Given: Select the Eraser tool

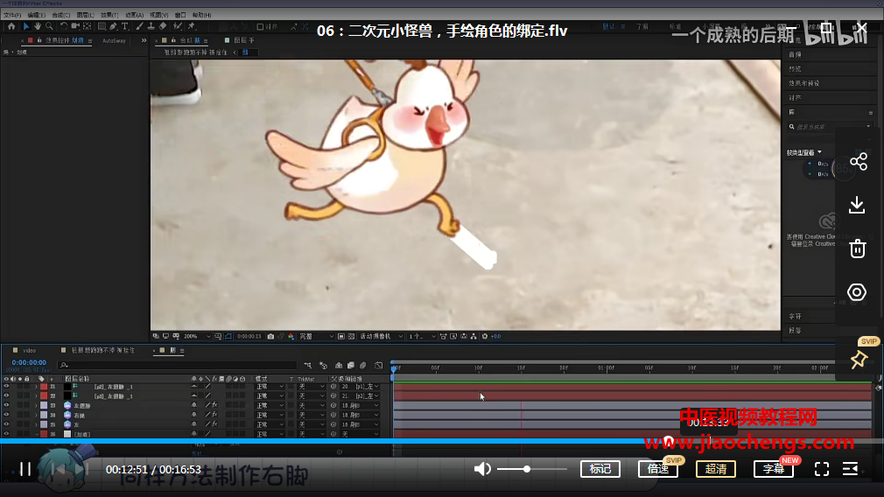Looking at the screenshot, I should click(163, 26).
